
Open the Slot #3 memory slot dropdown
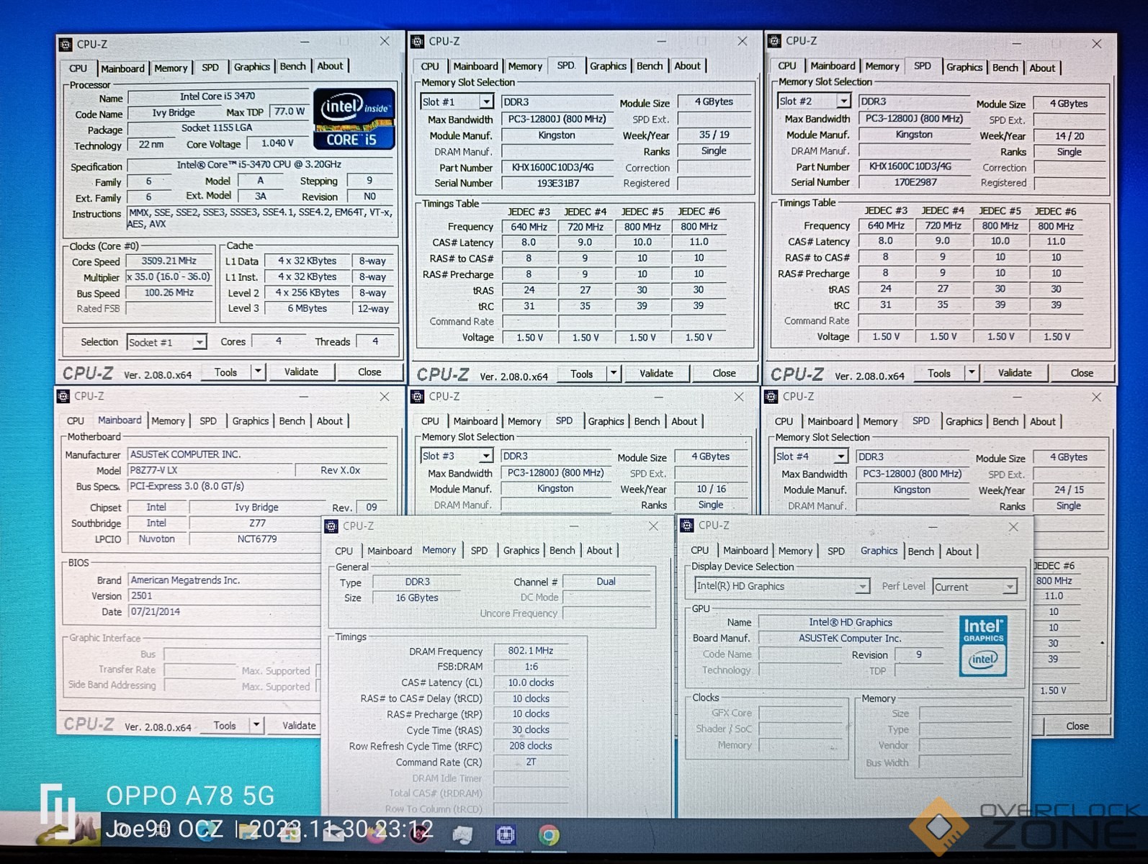pos(486,456)
